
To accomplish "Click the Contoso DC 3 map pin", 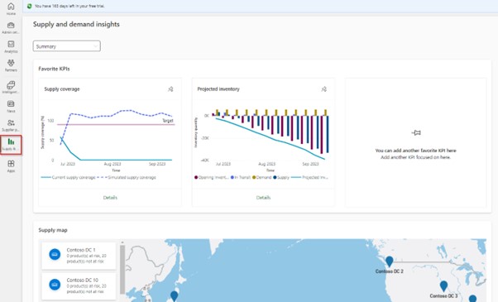I will [443, 286].
